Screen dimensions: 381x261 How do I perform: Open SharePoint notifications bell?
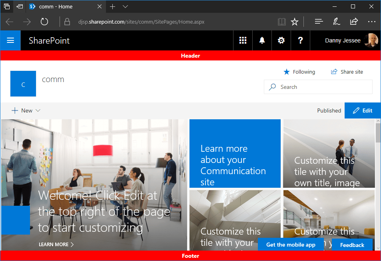262,40
